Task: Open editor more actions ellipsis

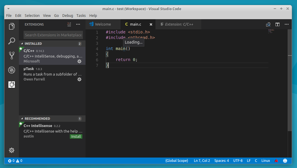Action: [287, 24]
